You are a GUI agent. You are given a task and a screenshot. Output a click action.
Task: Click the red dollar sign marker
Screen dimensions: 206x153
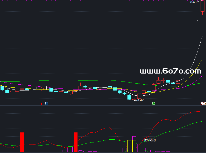click(x=41, y=104)
